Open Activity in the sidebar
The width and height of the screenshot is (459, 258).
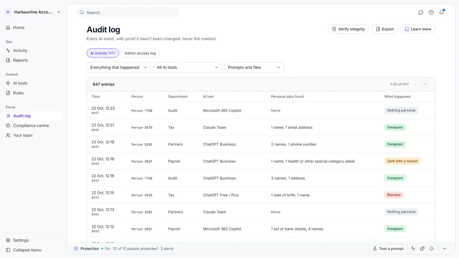click(33, 50)
